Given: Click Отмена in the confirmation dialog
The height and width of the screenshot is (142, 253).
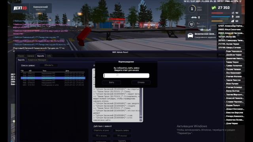Looking at the screenshot, I should pos(141,82).
